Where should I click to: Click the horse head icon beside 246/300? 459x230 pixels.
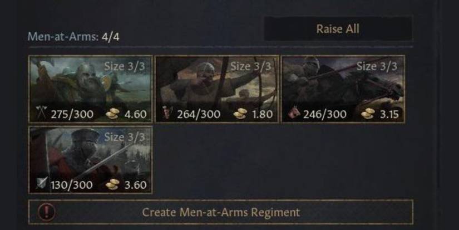(294, 115)
